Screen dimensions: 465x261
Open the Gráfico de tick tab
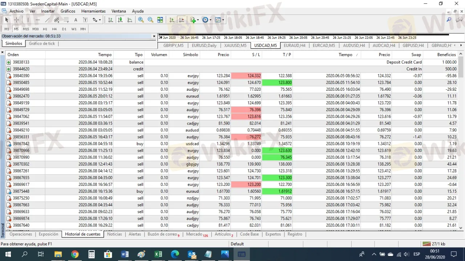point(42,44)
